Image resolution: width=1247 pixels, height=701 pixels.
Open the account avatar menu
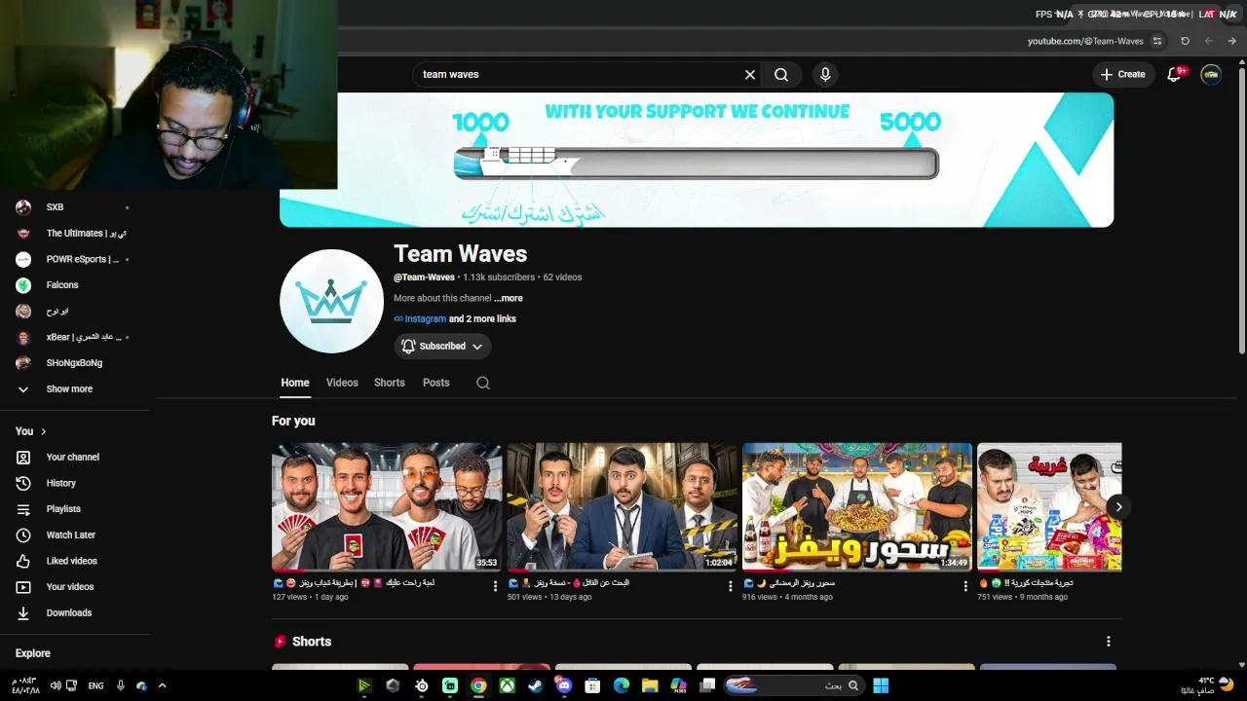tap(1211, 74)
